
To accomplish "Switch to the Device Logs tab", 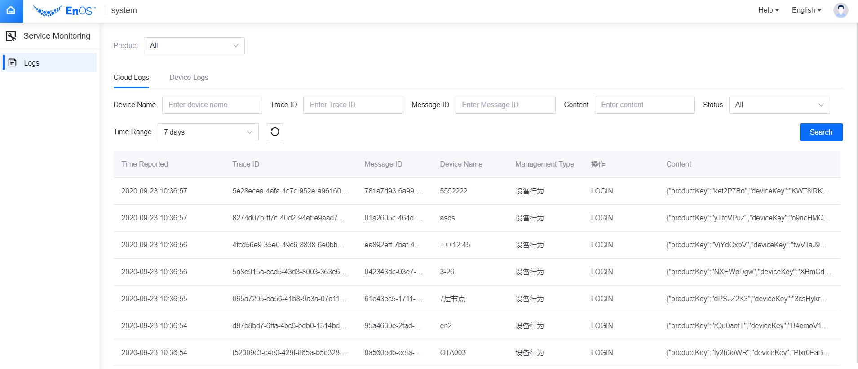I will pyautogui.click(x=189, y=78).
